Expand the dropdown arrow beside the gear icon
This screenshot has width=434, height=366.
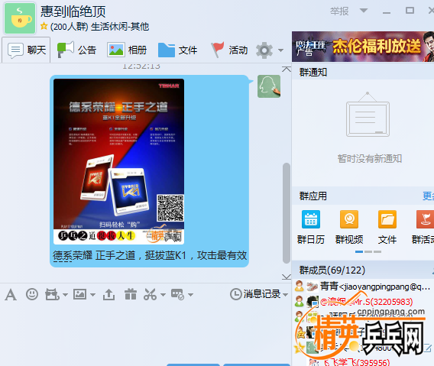[280, 50]
